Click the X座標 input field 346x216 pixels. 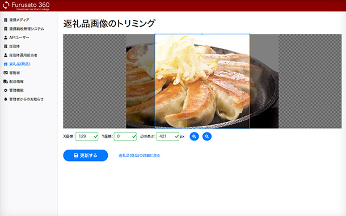(x=87, y=137)
